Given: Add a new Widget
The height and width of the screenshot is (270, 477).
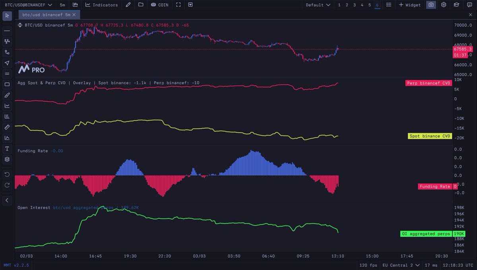Looking at the screenshot, I should [x=409, y=5].
